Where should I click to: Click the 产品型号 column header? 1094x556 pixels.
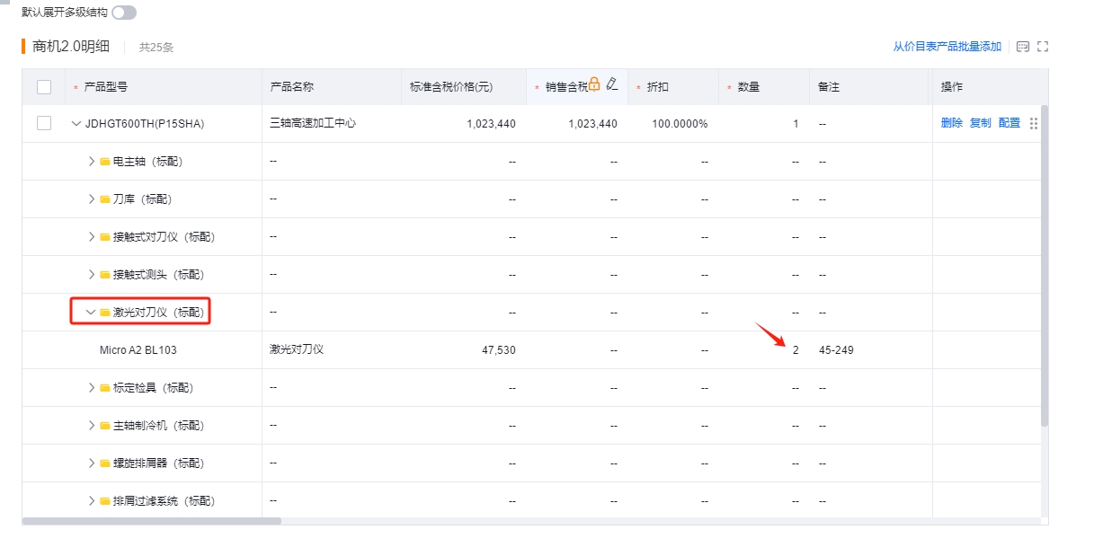(x=106, y=87)
